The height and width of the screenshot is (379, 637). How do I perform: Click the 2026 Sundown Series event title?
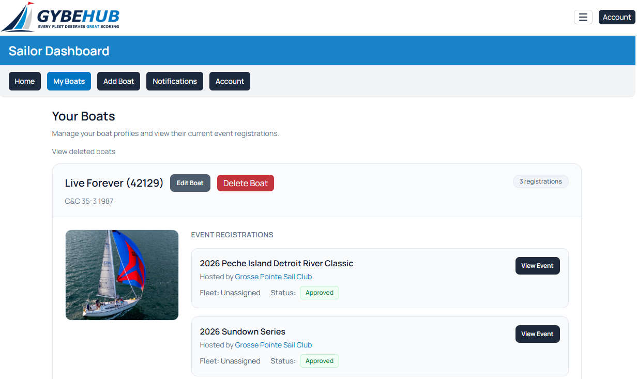click(242, 331)
